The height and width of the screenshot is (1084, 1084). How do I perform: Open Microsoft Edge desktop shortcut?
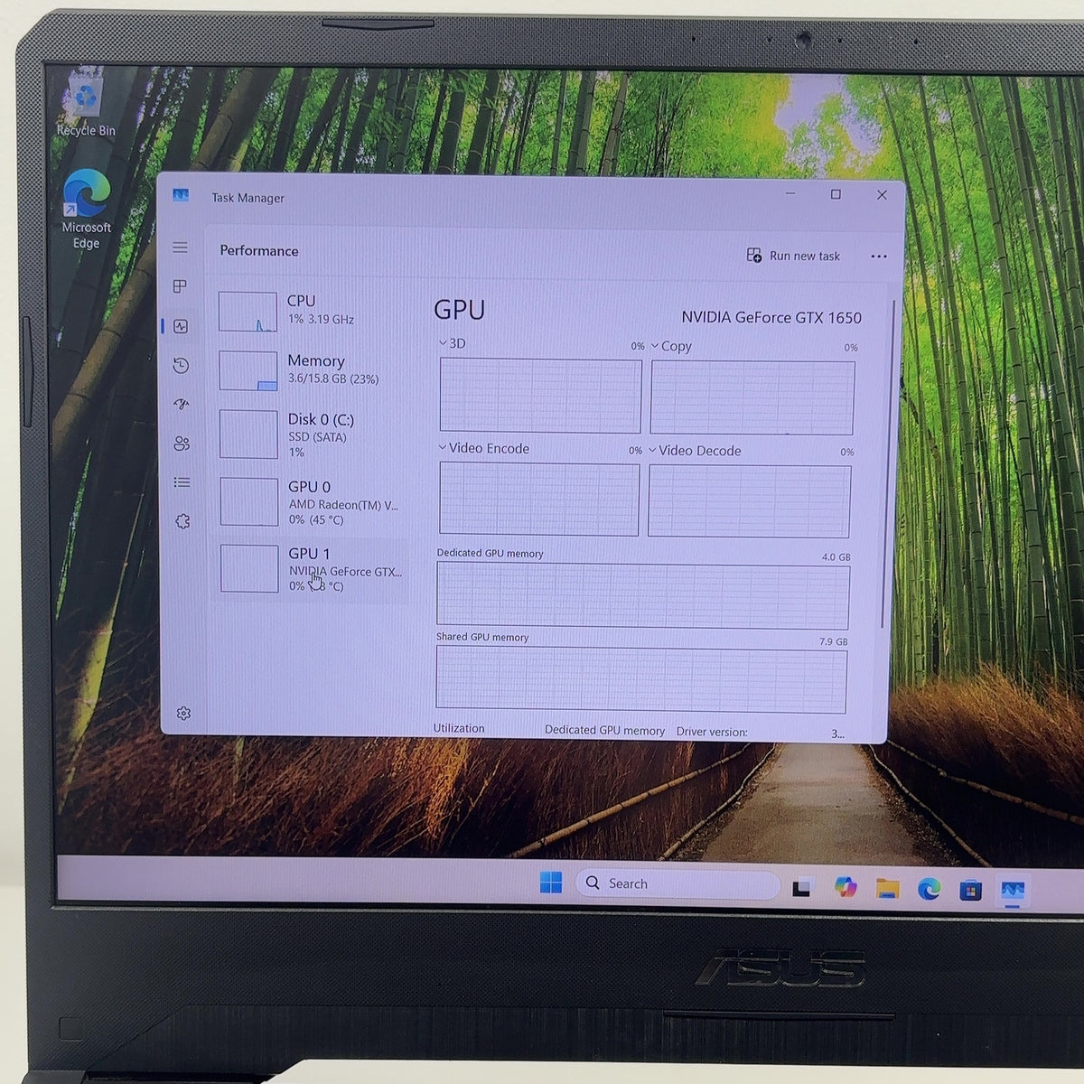coord(86,210)
